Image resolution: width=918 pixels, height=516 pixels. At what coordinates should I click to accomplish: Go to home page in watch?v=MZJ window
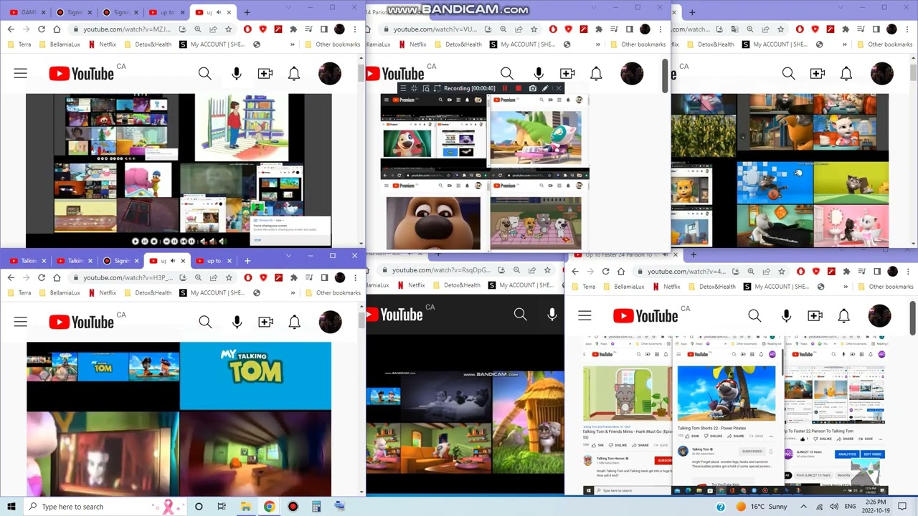pos(57,29)
